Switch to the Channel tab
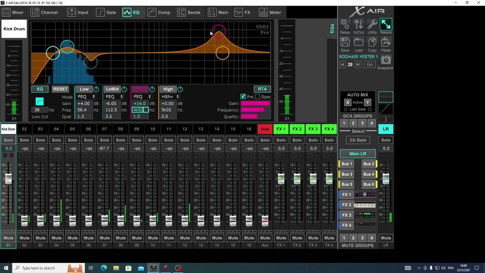The image size is (485, 273). coord(44,13)
